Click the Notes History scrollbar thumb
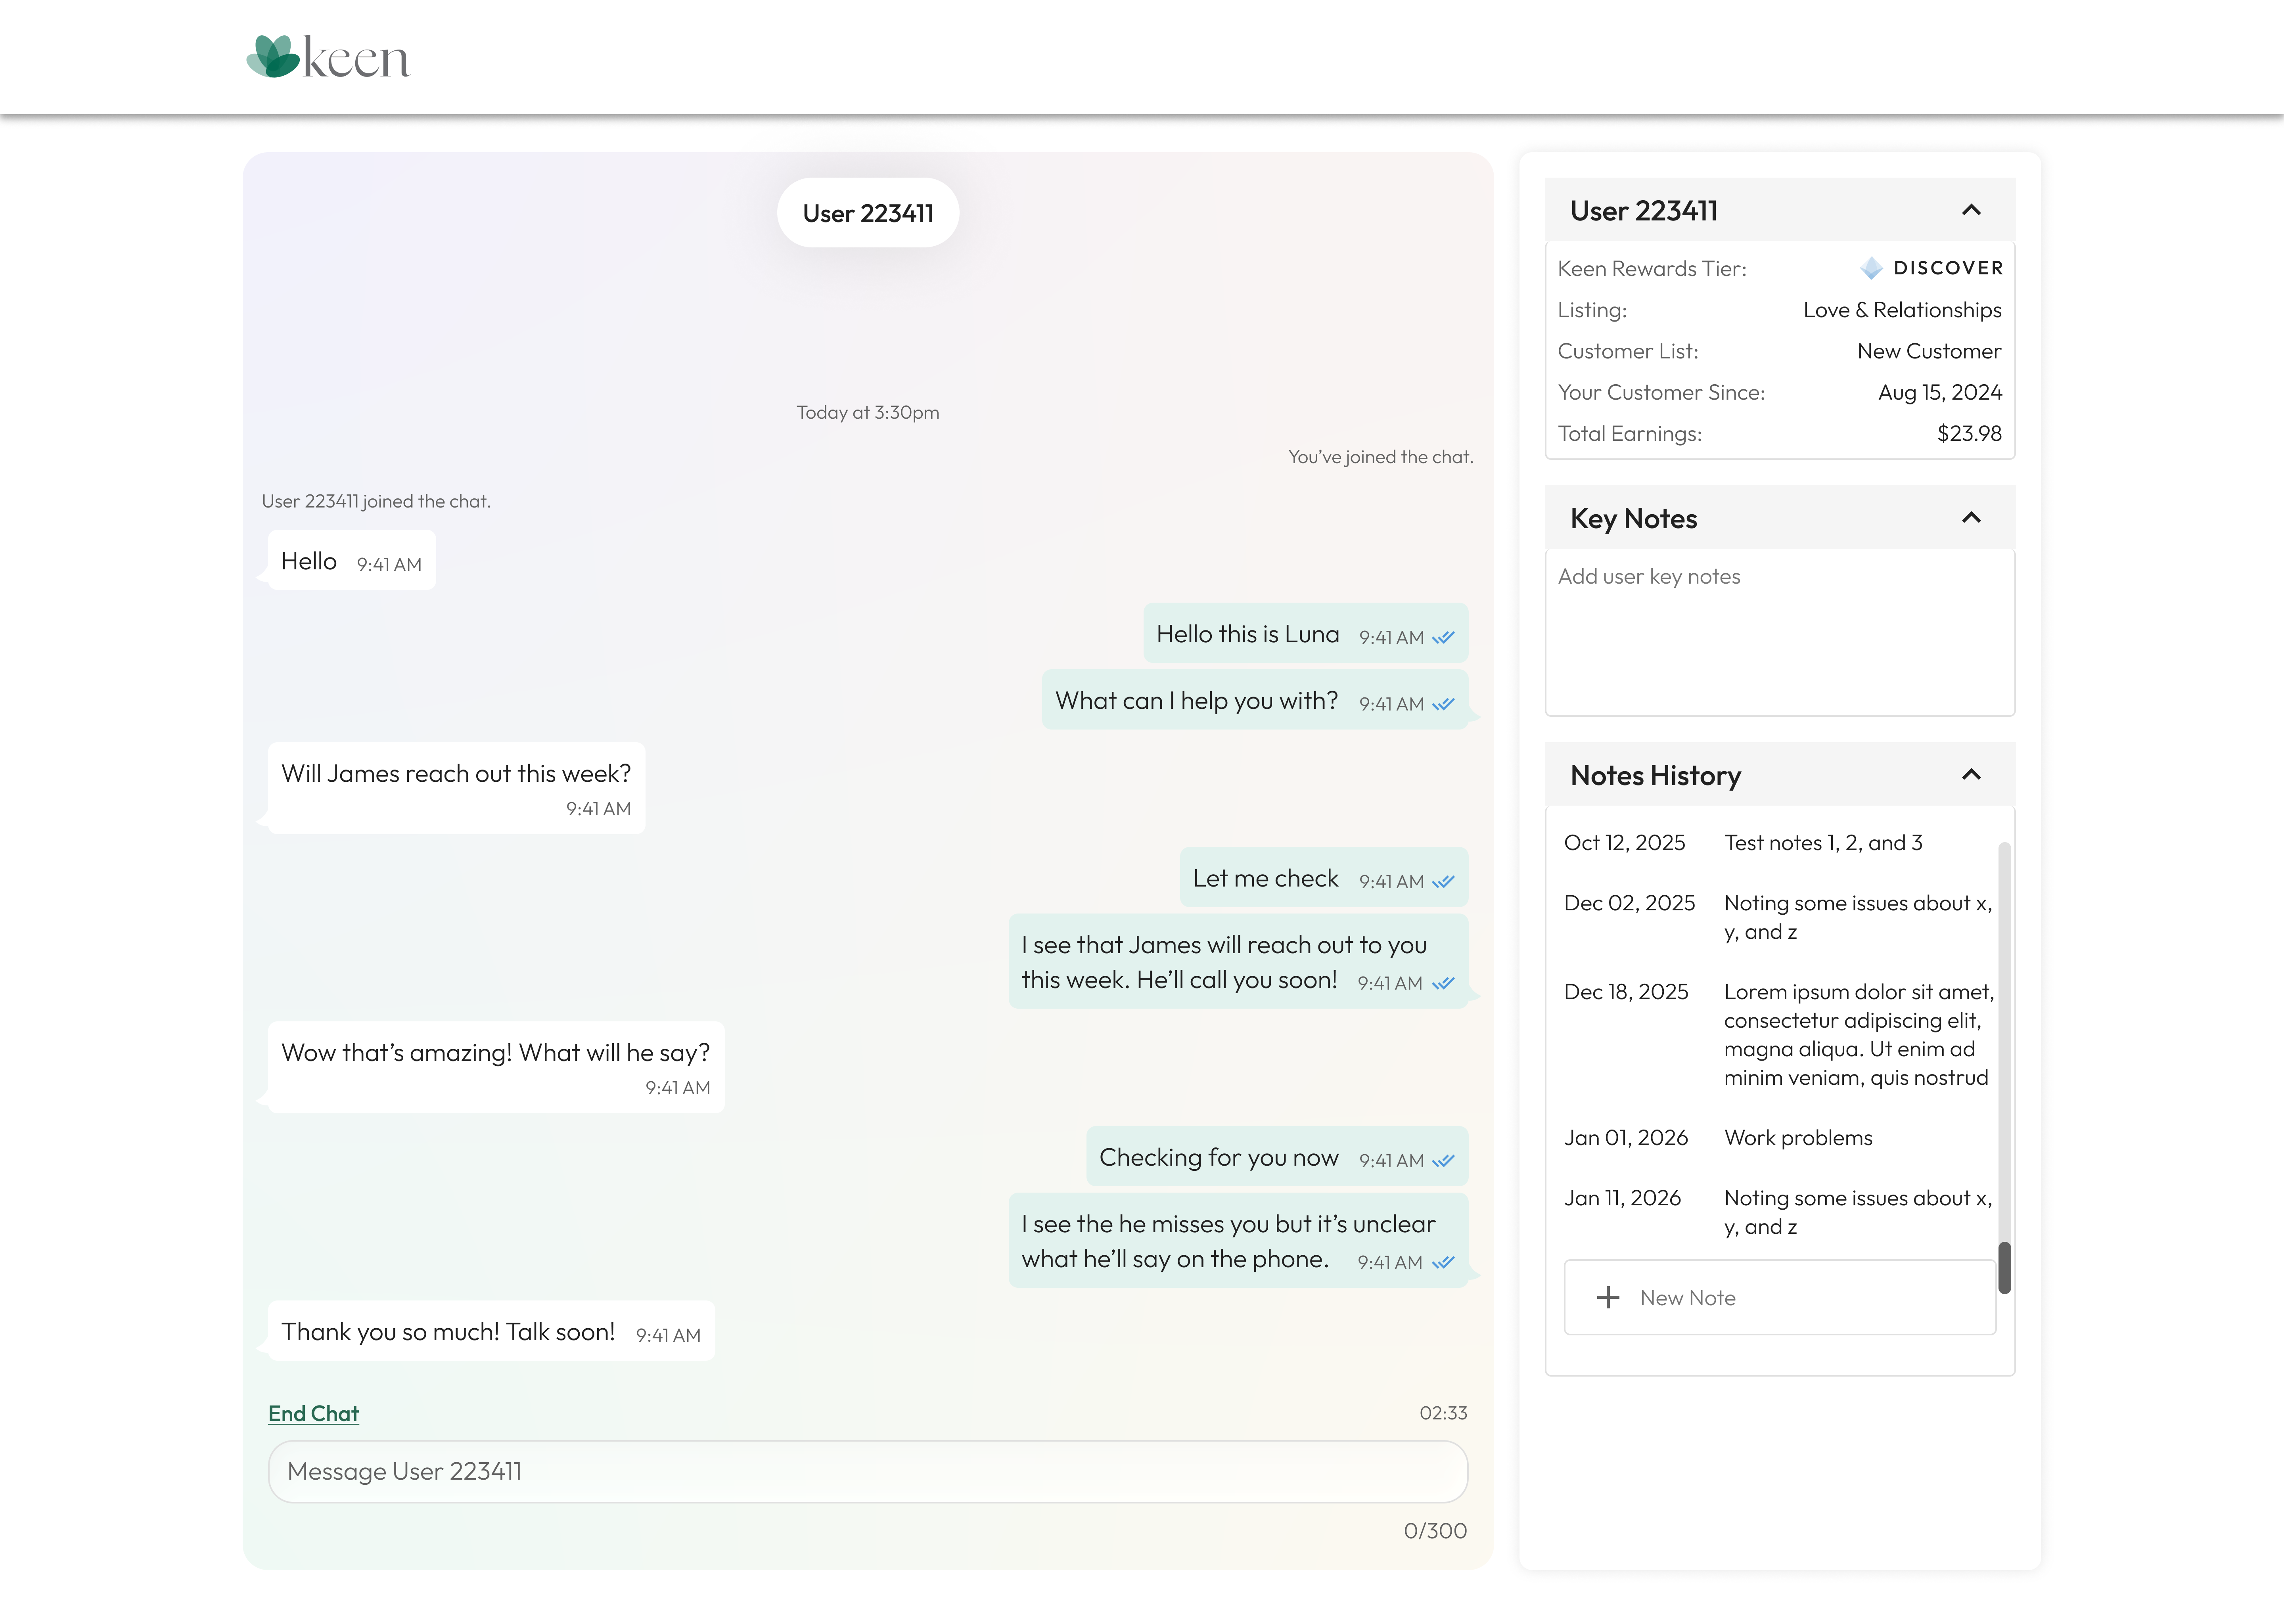The width and height of the screenshot is (2284, 1624). (x=2004, y=1267)
